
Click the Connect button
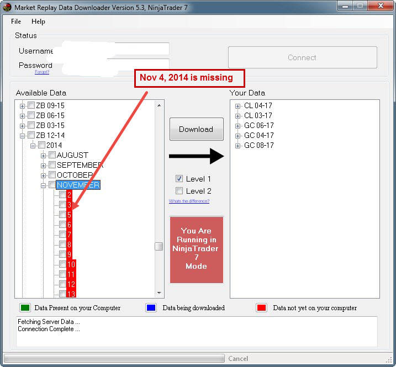pyautogui.click(x=303, y=57)
